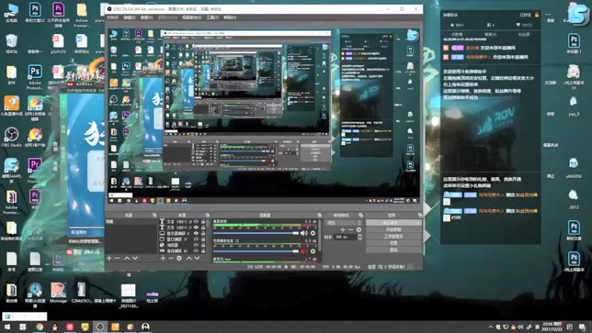
Task: Toggle visibility of first 文本 source
Action: (196, 221)
